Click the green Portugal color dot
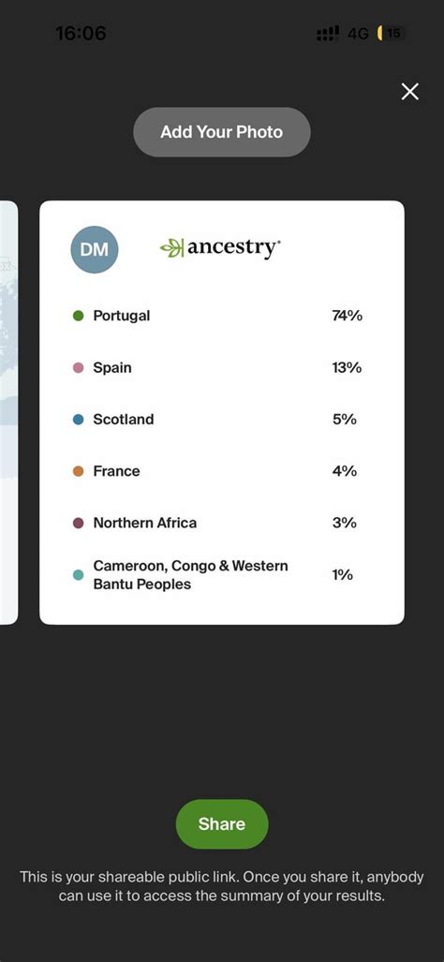Viewport: 444px width, 962px height. (78, 316)
